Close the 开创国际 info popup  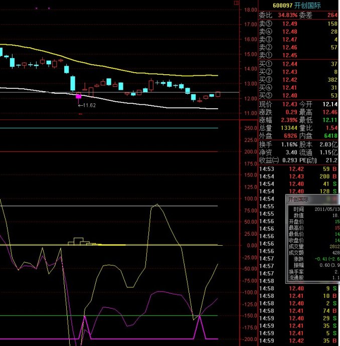336,199
